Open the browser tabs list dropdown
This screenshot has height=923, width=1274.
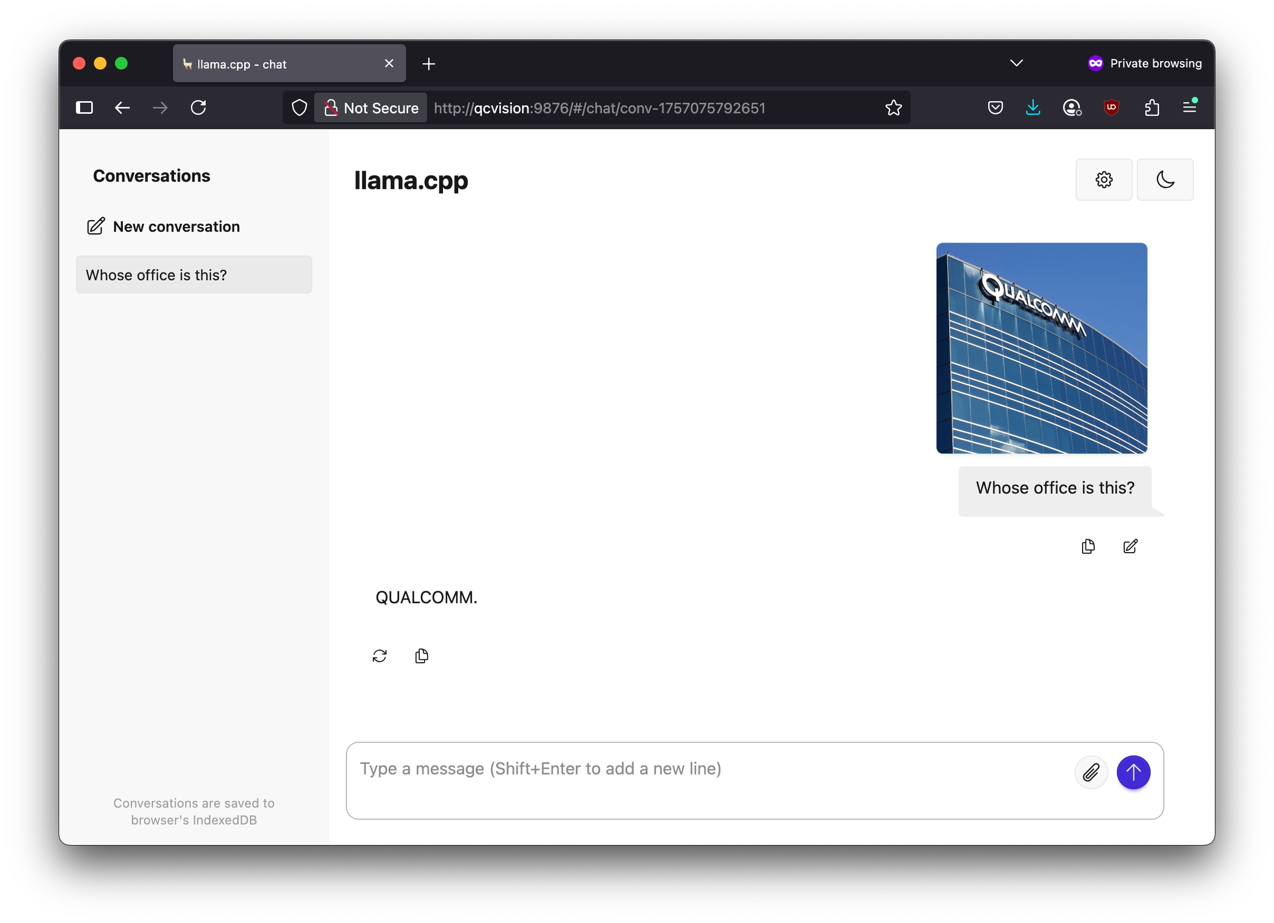point(1016,63)
